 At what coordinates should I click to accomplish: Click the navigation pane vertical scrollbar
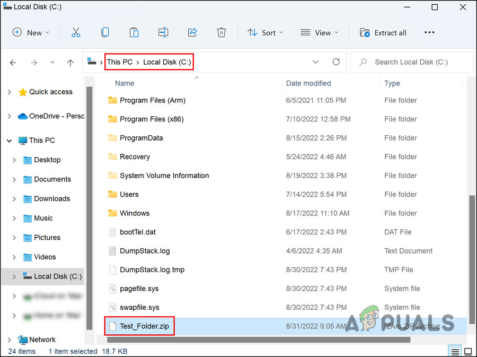(x=89, y=208)
